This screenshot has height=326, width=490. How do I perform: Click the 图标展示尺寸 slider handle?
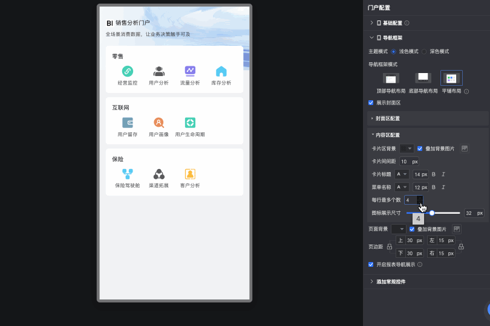(432, 213)
